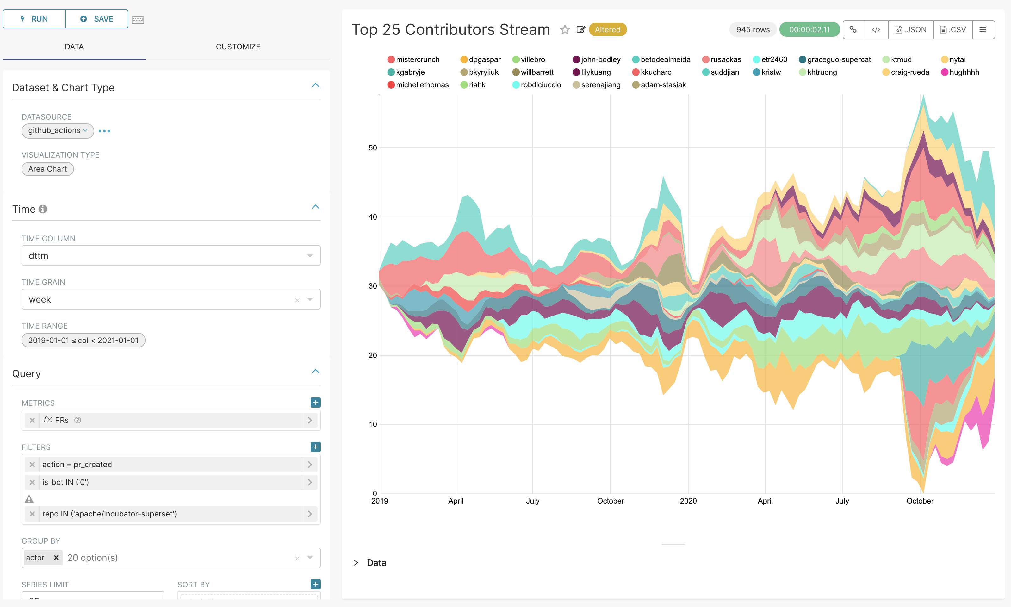Open the keyboard shortcuts icon next to Save
1011x607 pixels.
pyautogui.click(x=138, y=19)
